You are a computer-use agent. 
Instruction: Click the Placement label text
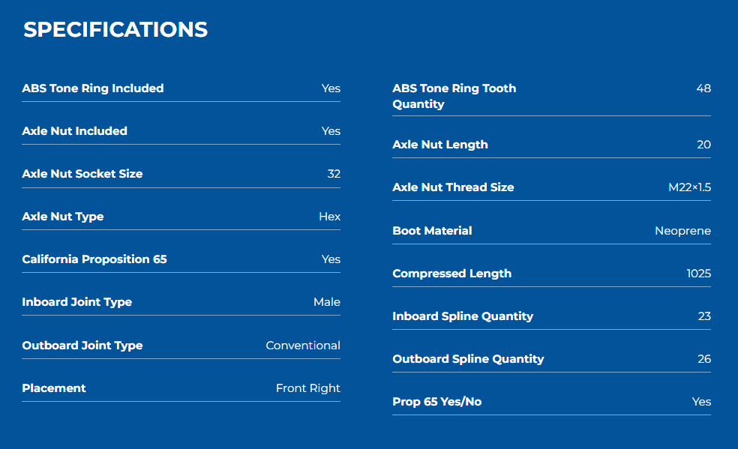pos(54,388)
